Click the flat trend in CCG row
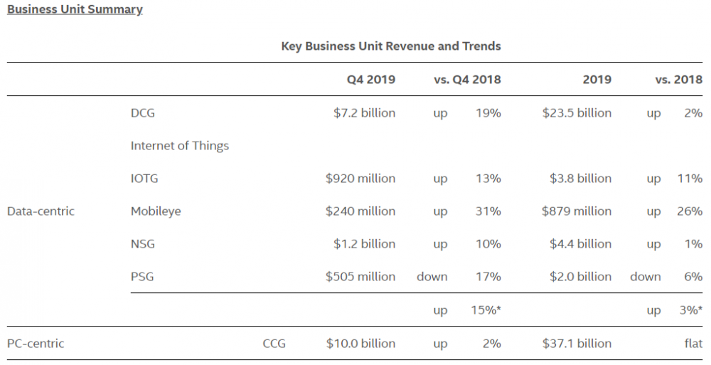 [693, 344]
